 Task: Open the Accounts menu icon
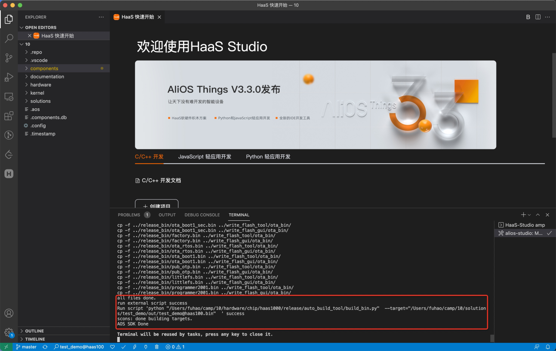tap(9, 313)
